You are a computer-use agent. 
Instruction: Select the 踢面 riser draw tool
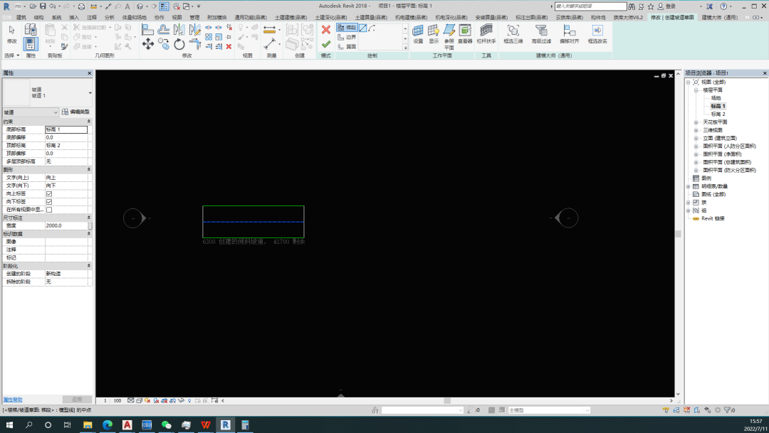(347, 46)
